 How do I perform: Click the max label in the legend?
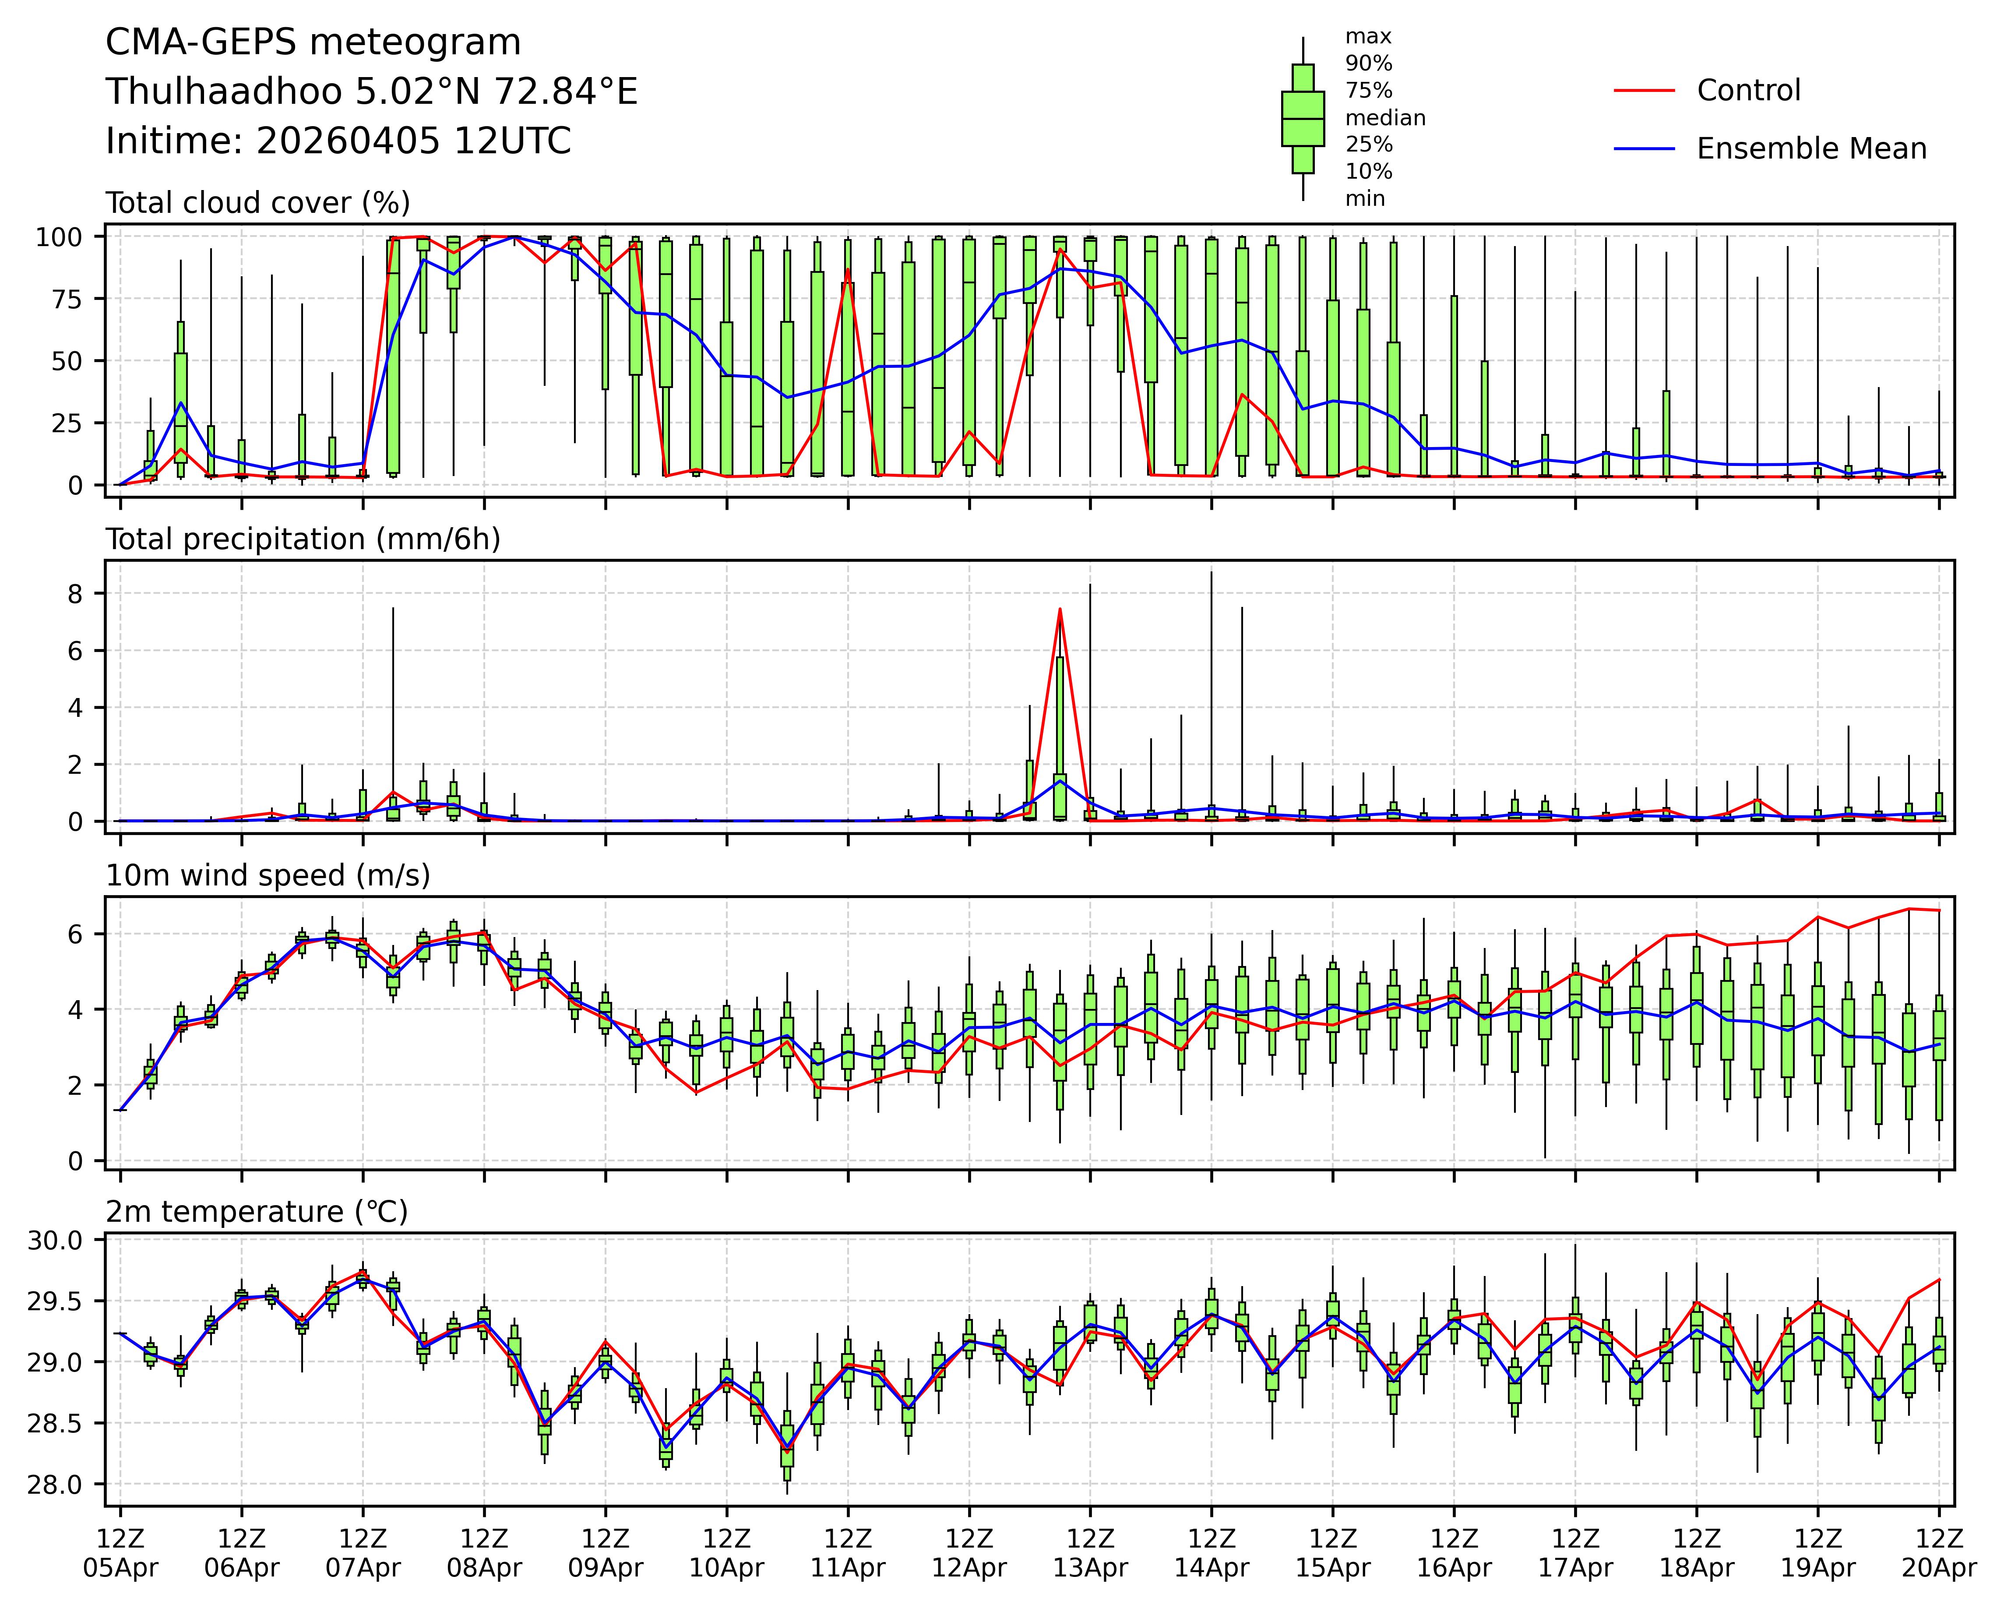click(1368, 37)
